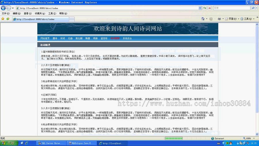Click the 明清 navigation link
This screenshot has width=259, height=146.
[95, 38]
